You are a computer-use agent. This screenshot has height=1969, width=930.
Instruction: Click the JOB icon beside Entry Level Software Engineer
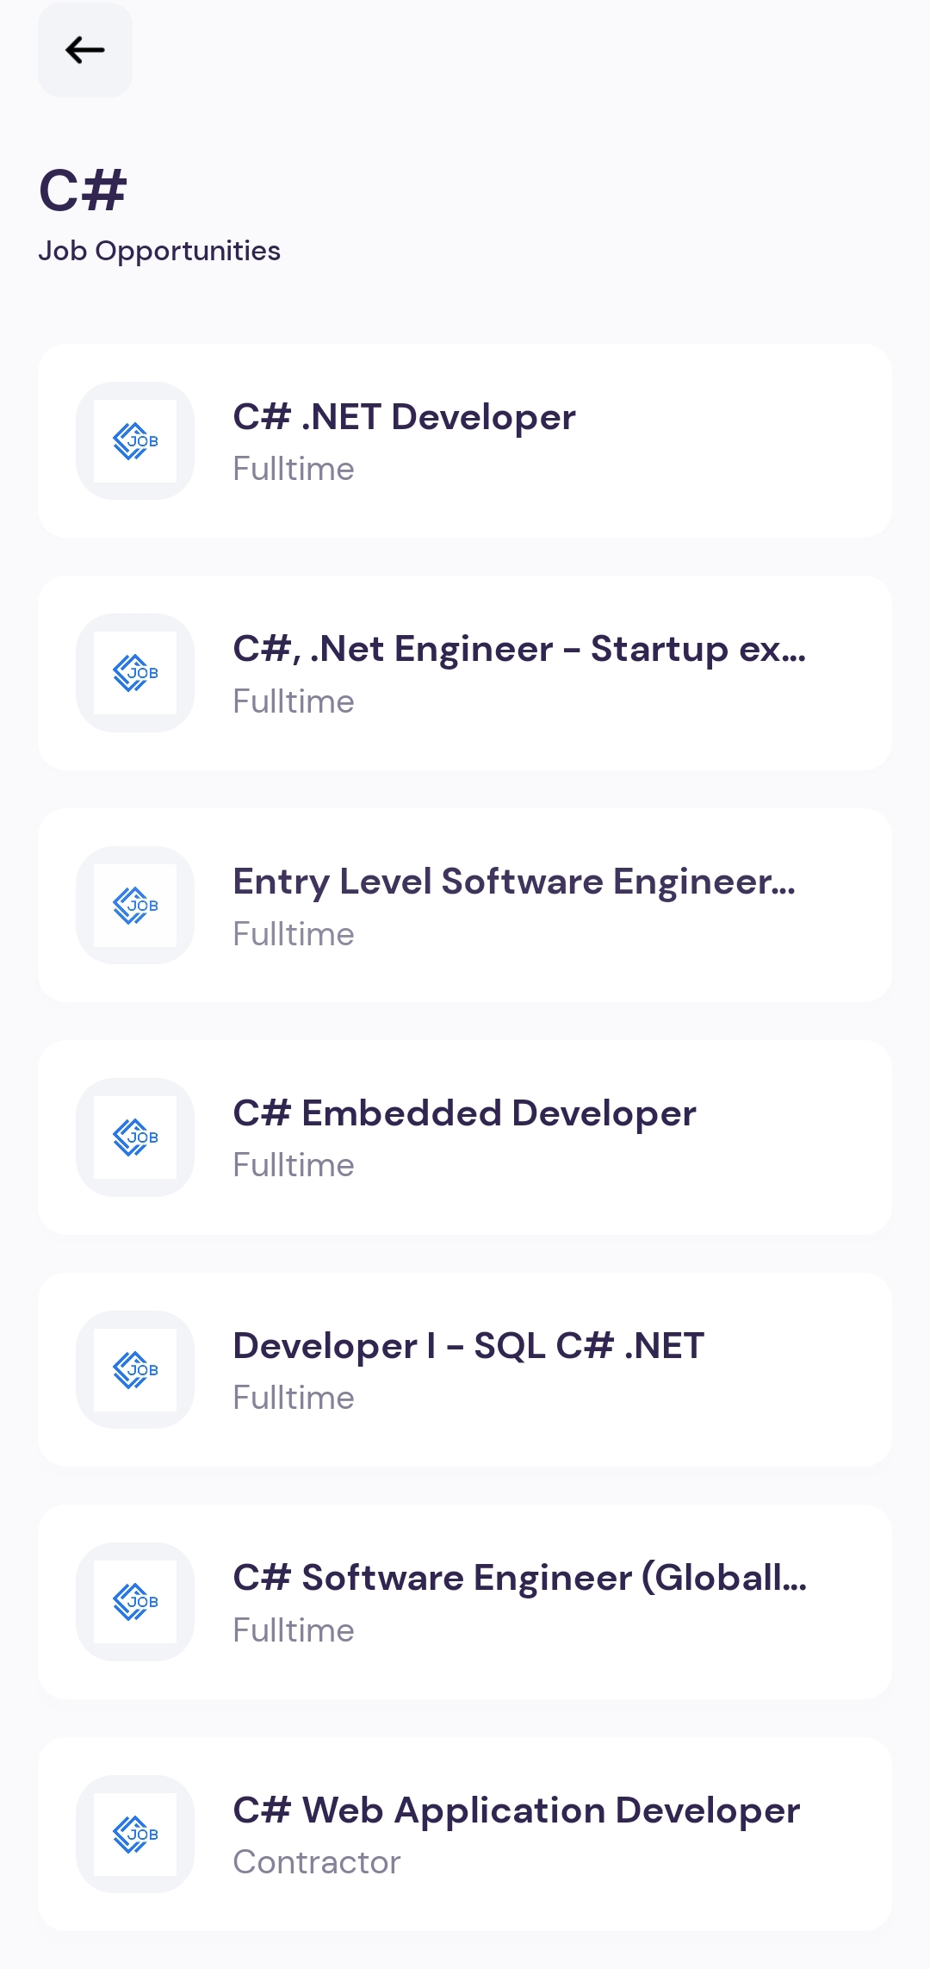click(135, 906)
